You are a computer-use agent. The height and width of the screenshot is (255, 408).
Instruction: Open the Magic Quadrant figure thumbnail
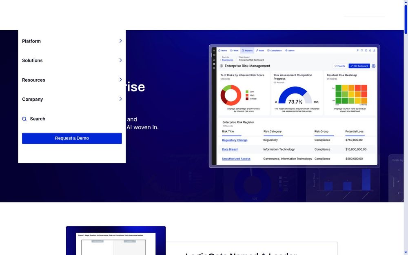[116, 241]
